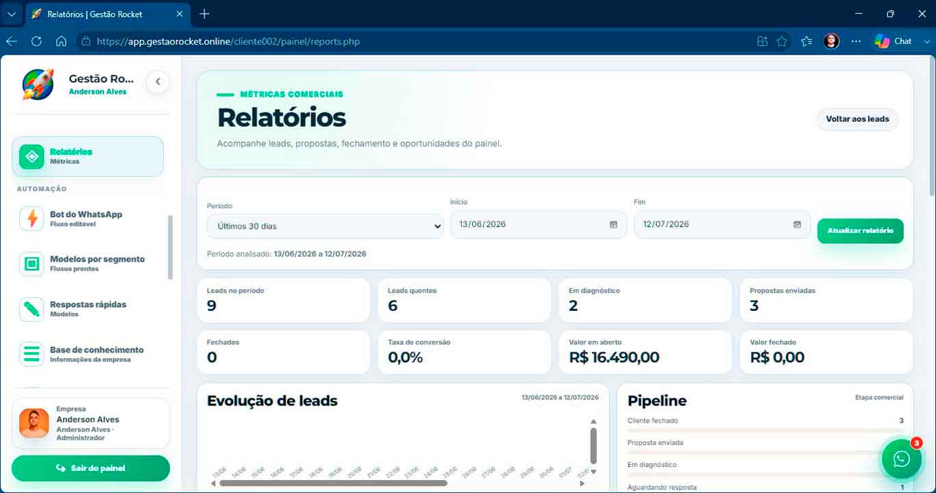Click the Modelos por segmento square icon

click(x=32, y=264)
